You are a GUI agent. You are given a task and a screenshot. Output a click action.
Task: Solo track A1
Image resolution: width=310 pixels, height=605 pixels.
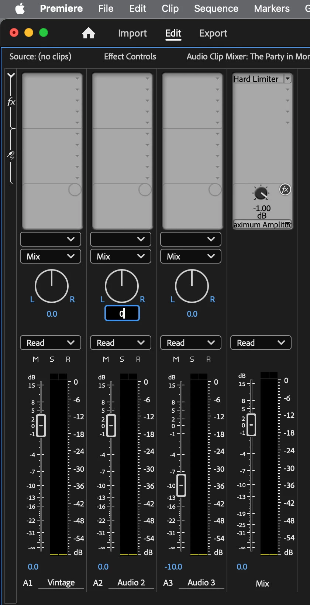52,359
